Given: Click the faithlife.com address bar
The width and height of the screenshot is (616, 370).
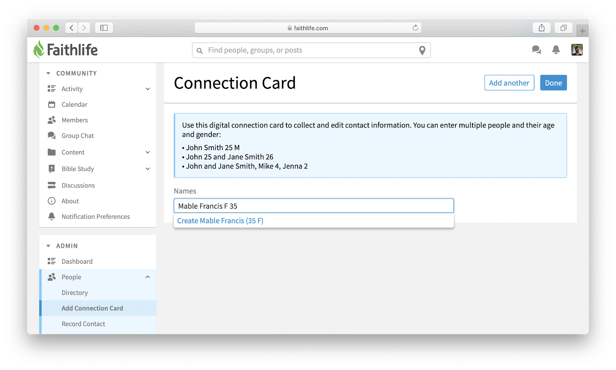Looking at the screenshot, I should (x=308, y=28).
